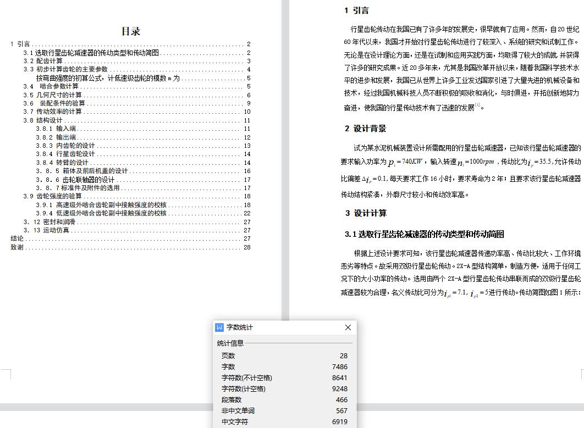Go to TOC entry 致谢
The height and width of the screenshot is (428, 584).
point(17,247)
